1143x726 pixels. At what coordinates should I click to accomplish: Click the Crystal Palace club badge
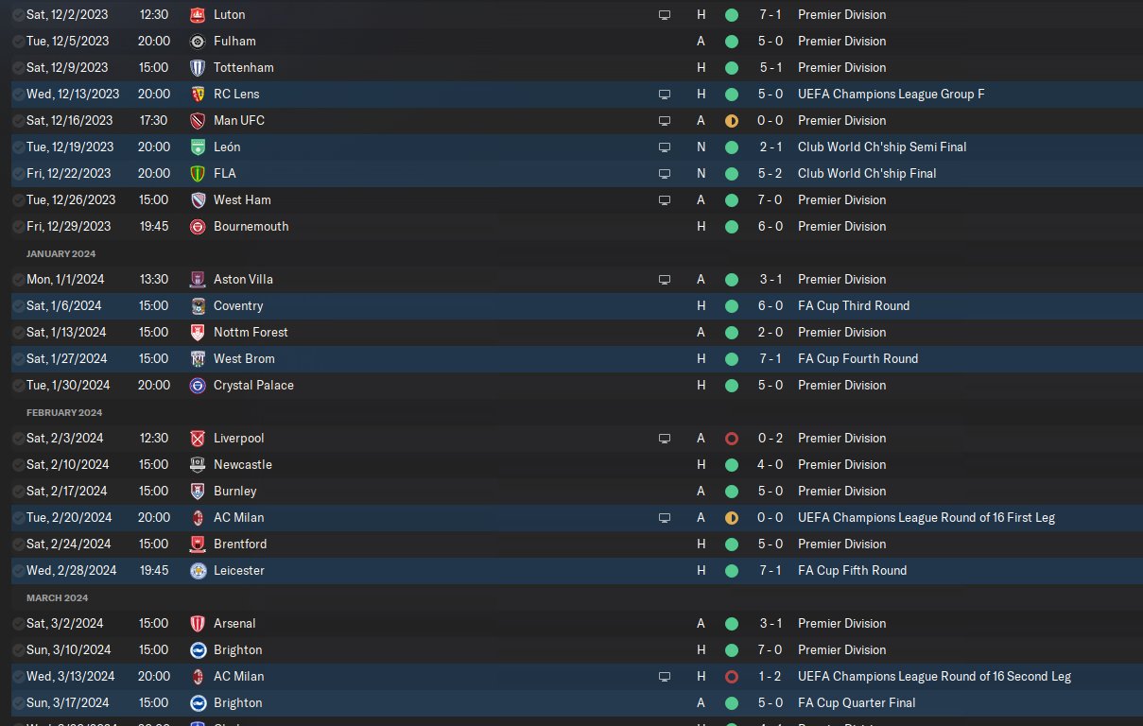(x=198, y=386)
